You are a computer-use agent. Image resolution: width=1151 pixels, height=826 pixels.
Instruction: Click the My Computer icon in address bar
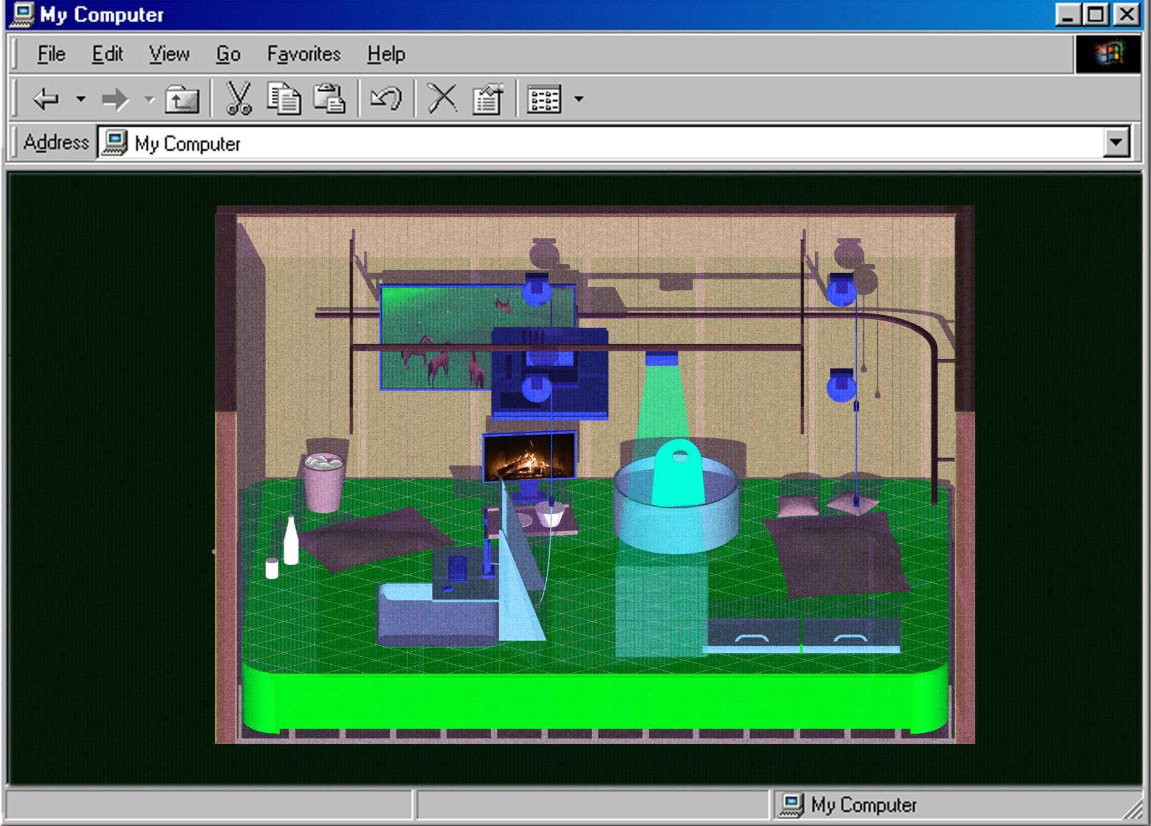pos(114,143)
